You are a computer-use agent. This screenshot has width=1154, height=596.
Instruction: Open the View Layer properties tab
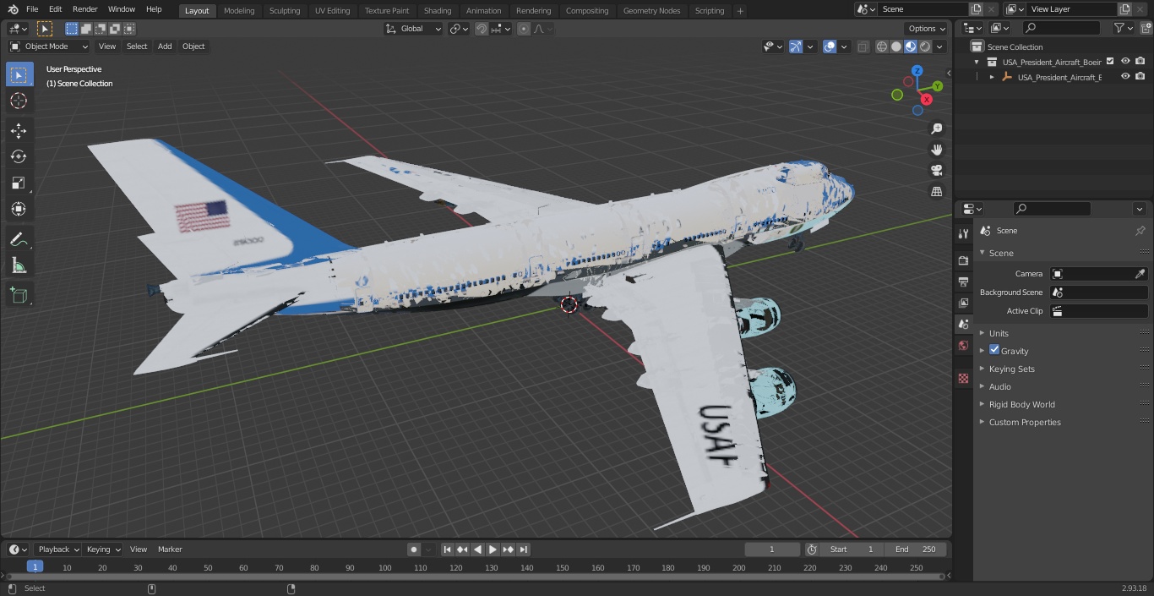click(x=963, y=303)
